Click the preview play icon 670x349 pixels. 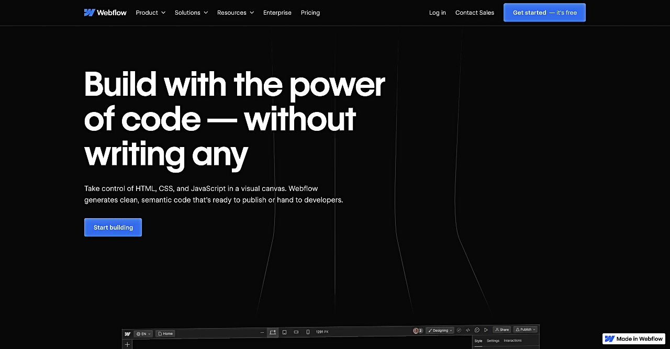pos(486,330)
